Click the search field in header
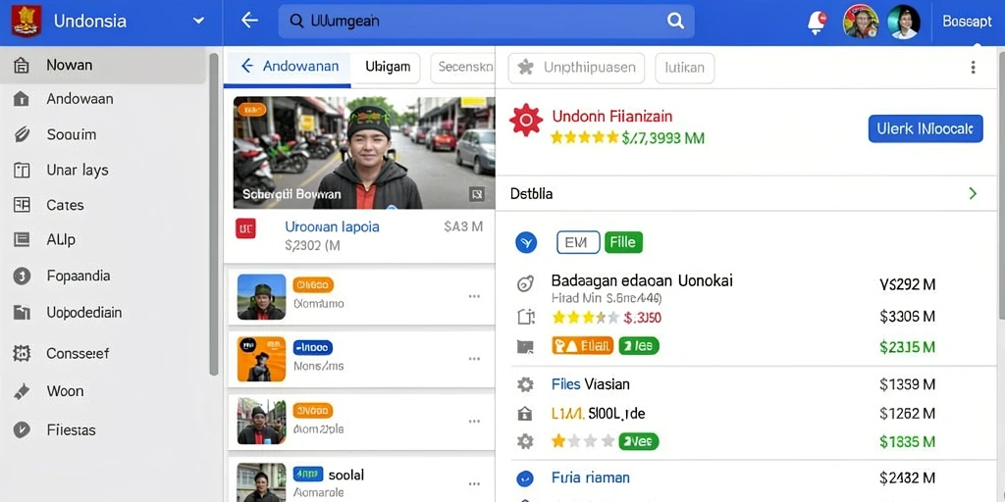1005x502 pixels. tap(487, 22)
